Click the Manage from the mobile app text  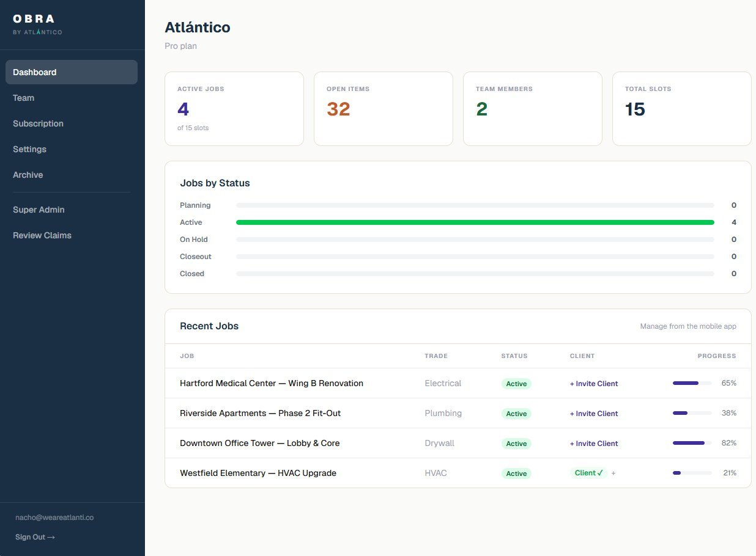tap(688, 326)
